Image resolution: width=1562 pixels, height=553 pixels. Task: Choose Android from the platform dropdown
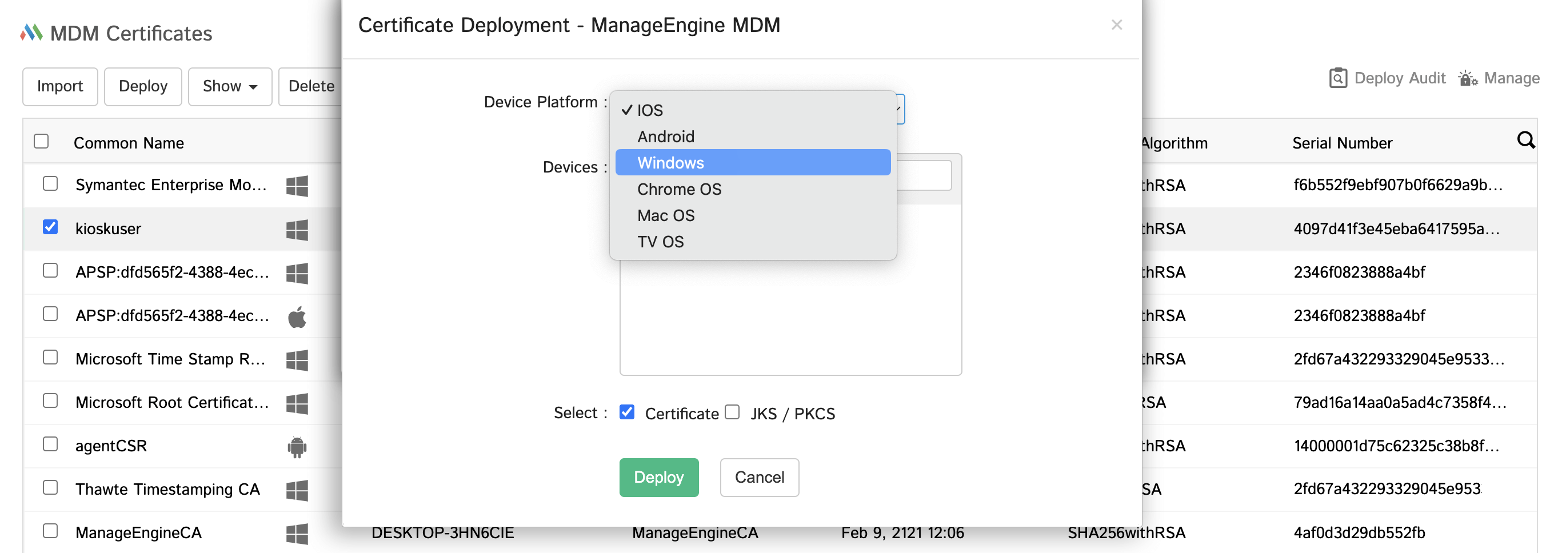click(x=666, y=137)
